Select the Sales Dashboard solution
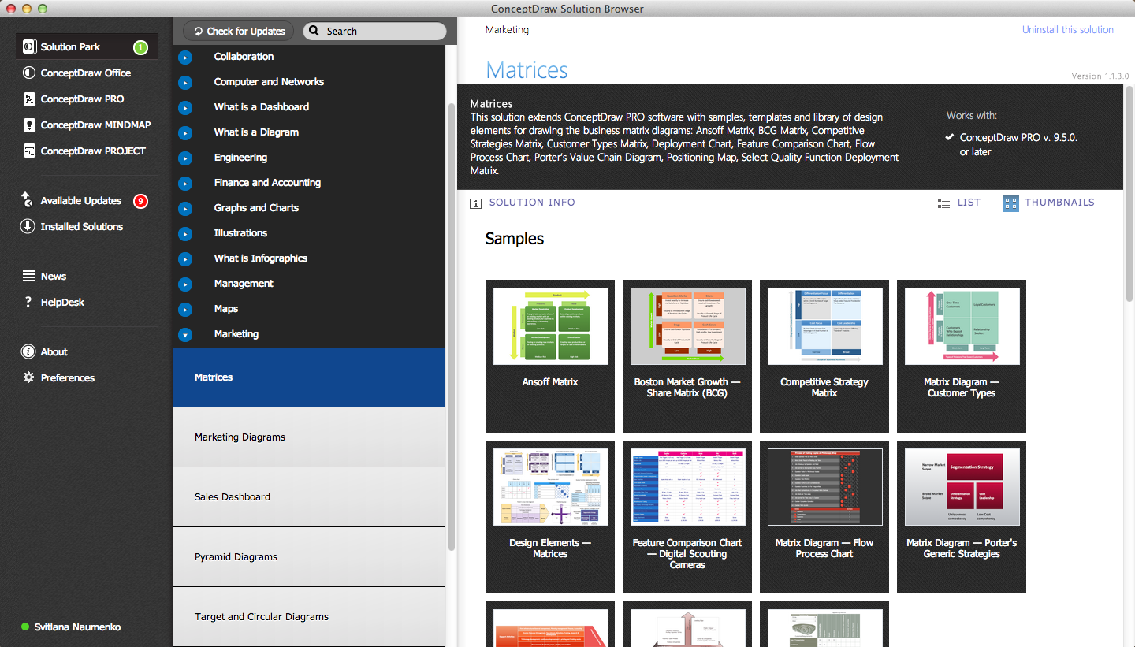Image resolution: width=1135 pixels, height=647 pixels. pos(309,497)
